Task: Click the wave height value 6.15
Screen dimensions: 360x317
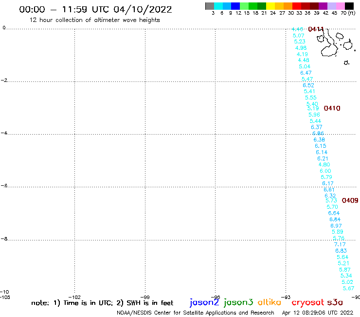Action: (x=321, y=146)
